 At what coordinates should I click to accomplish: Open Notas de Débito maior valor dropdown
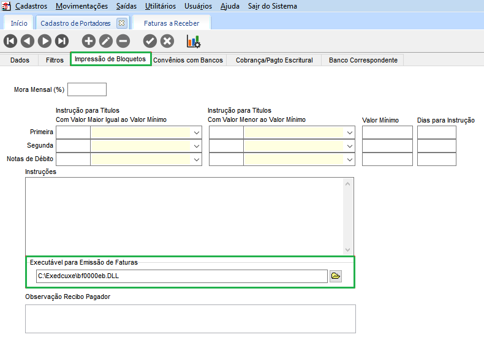point(197,159)
